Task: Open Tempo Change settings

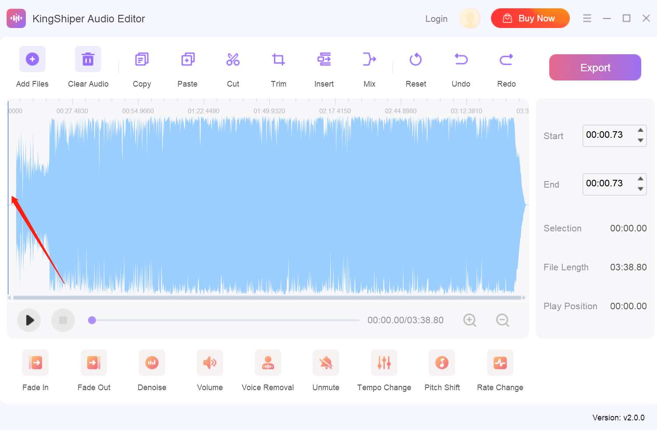Action: [384, 363]
